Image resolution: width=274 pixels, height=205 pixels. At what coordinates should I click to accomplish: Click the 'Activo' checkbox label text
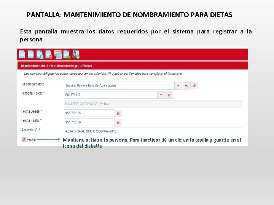pyautogui.click(x=31, y=140)
